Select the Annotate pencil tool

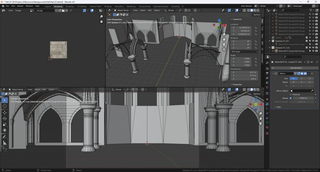coord(5,137)
